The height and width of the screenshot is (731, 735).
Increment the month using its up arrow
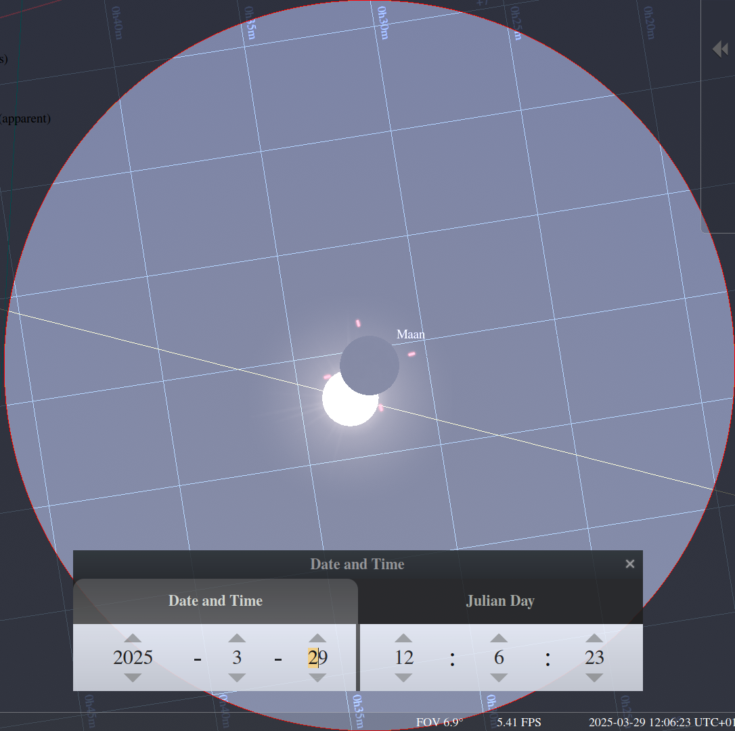(x=237, y=638)
